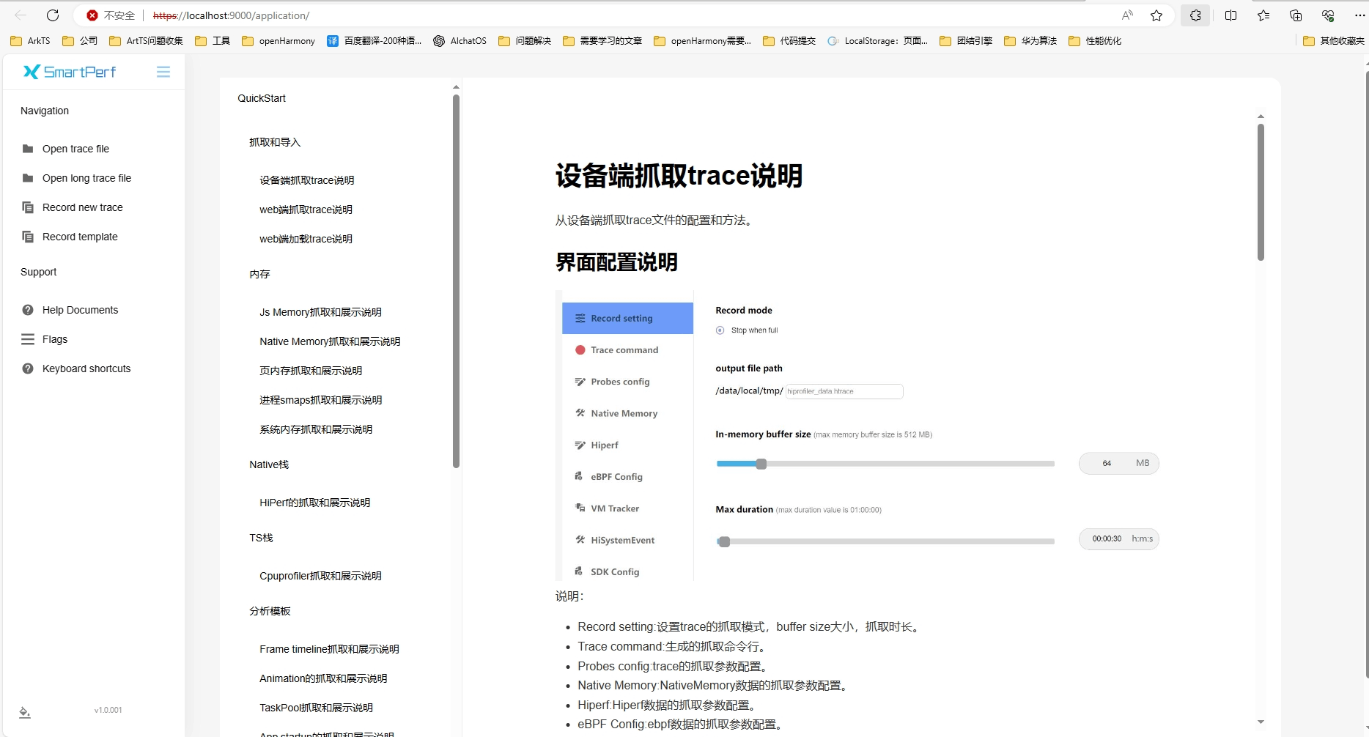Click the SmartPerf logo
Image resolution: width=1369 pixels, height=737 pixels.
tap(70, 72)
